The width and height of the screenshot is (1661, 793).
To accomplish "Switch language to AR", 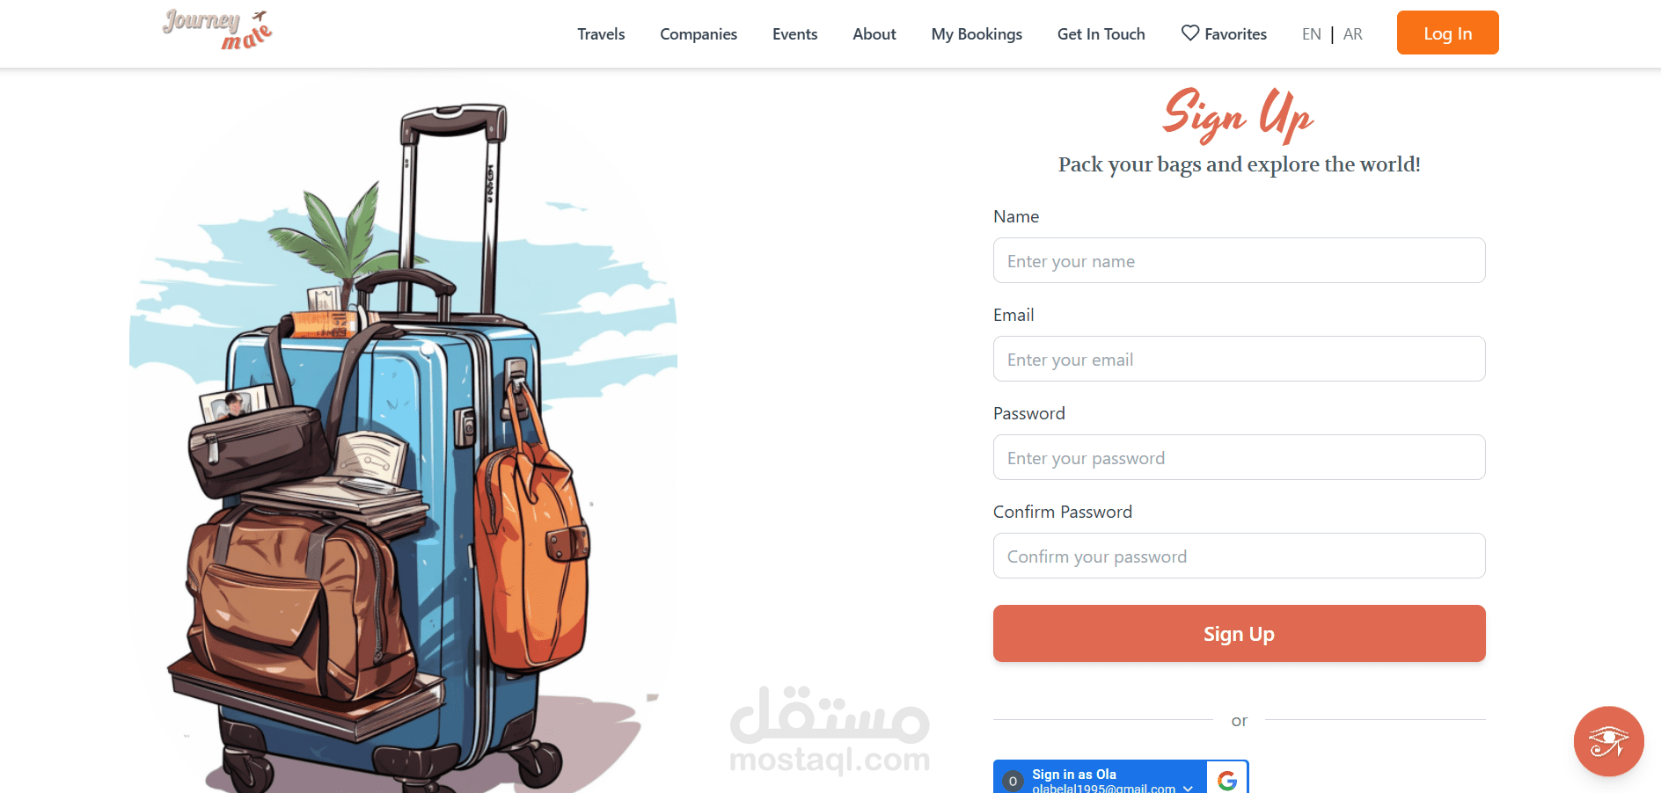I will coord(1352,34).
